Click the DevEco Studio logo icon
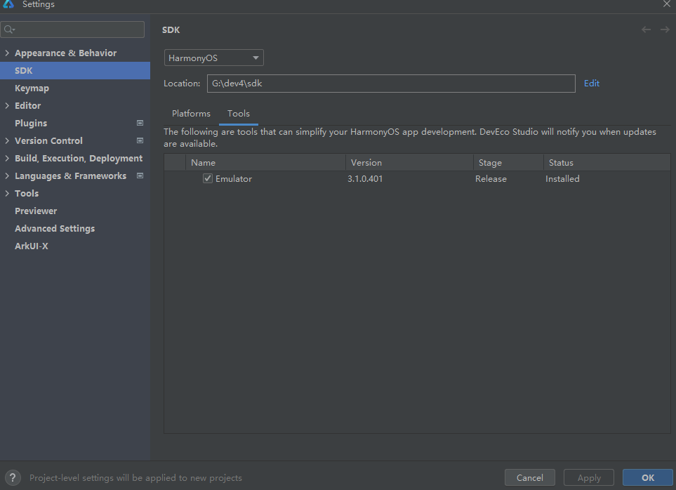Viewport: 676px width, 490px height. 8,4
